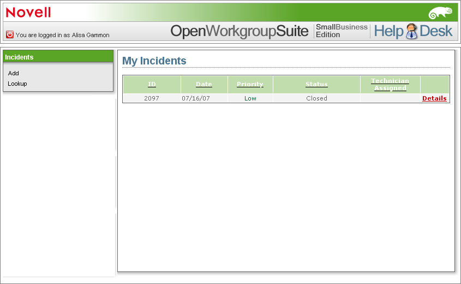The height and width of the screenshot is (284, 461).
Task: Open the Add incident menu item
Action: pyautogui.click(x=13, y=73)
